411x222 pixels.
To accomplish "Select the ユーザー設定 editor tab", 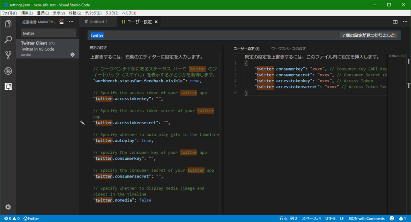I will pos(139,22).
